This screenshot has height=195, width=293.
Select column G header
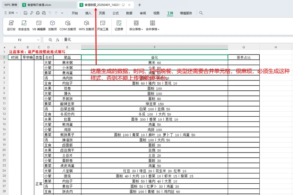(x=244, y=48)
